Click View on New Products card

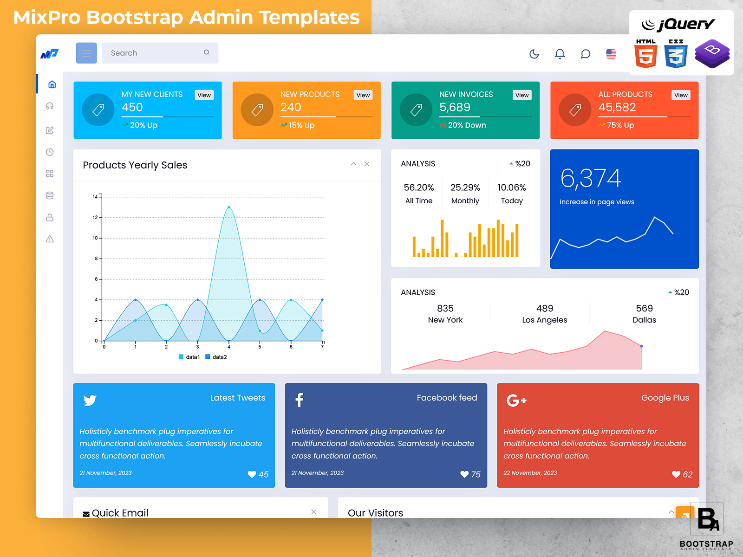tap(363, 95)
